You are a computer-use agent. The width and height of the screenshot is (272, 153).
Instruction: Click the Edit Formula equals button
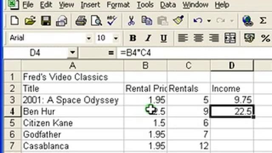coord(111,53)
